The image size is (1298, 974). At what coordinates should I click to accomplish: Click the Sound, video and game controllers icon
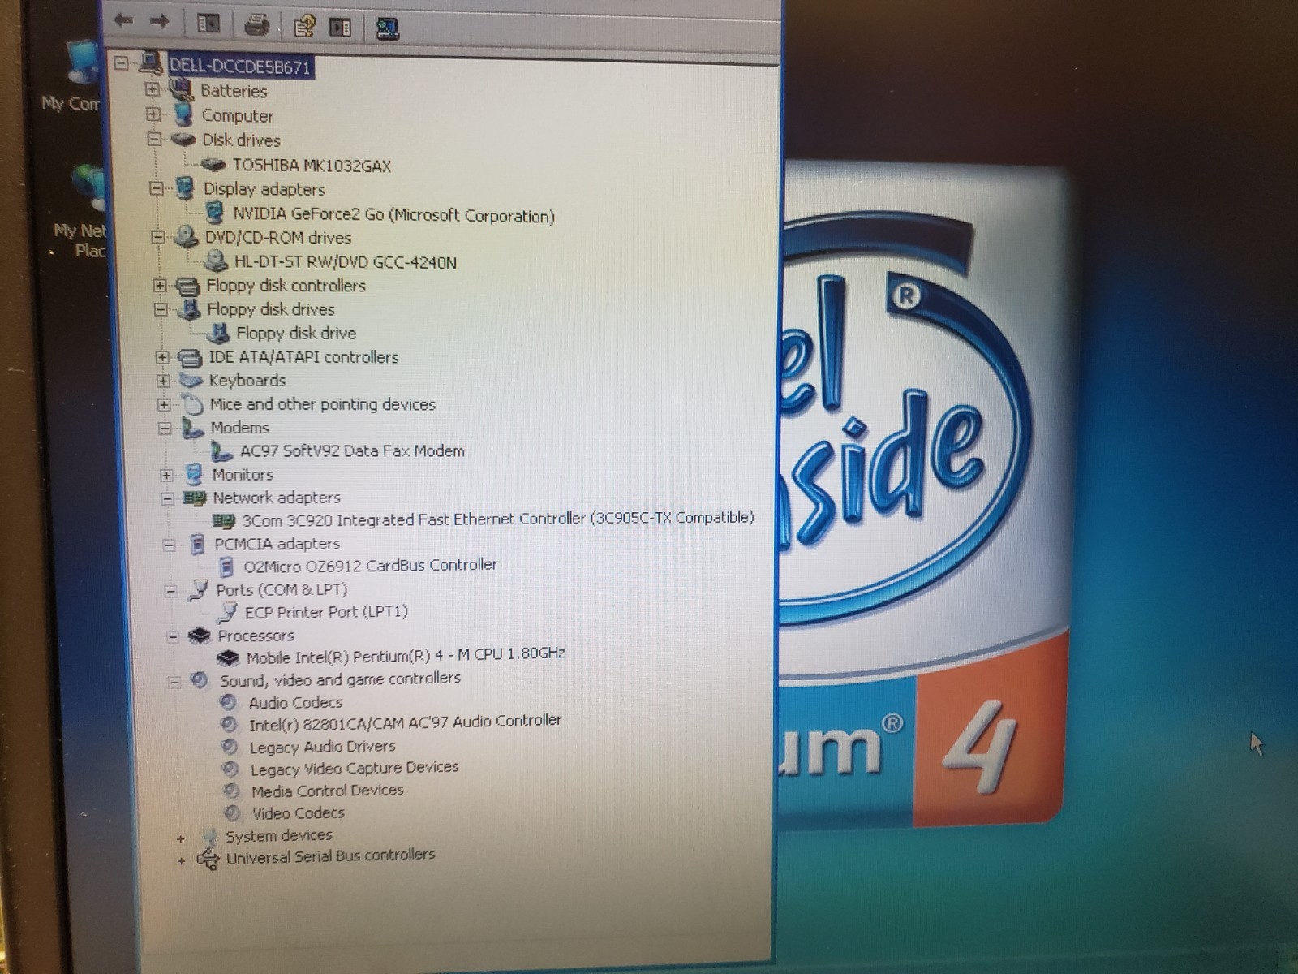200,680
